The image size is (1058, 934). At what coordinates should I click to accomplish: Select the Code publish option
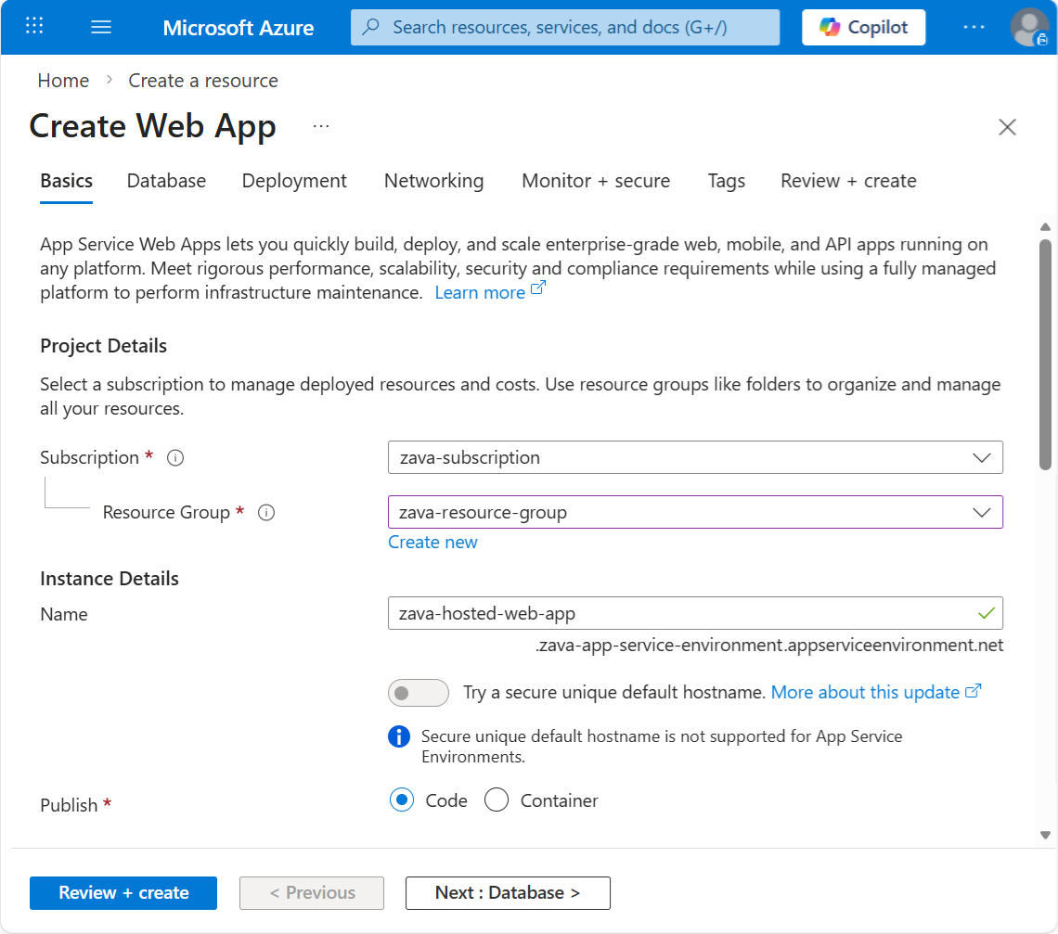[x=401, y=800]
